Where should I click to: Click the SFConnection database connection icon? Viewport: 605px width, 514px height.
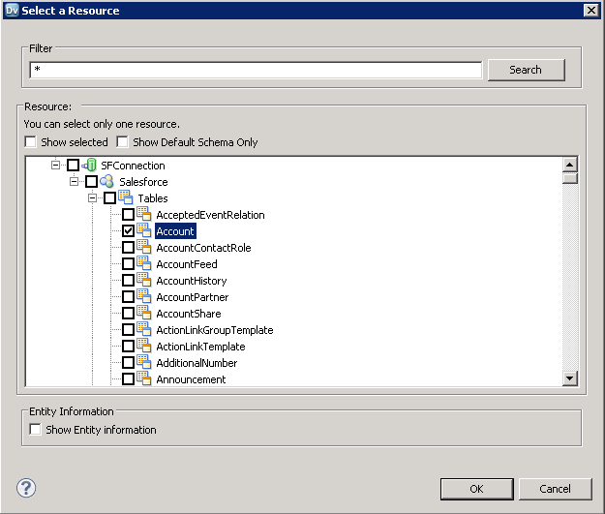pyautogui.click(x=90, y=166)
